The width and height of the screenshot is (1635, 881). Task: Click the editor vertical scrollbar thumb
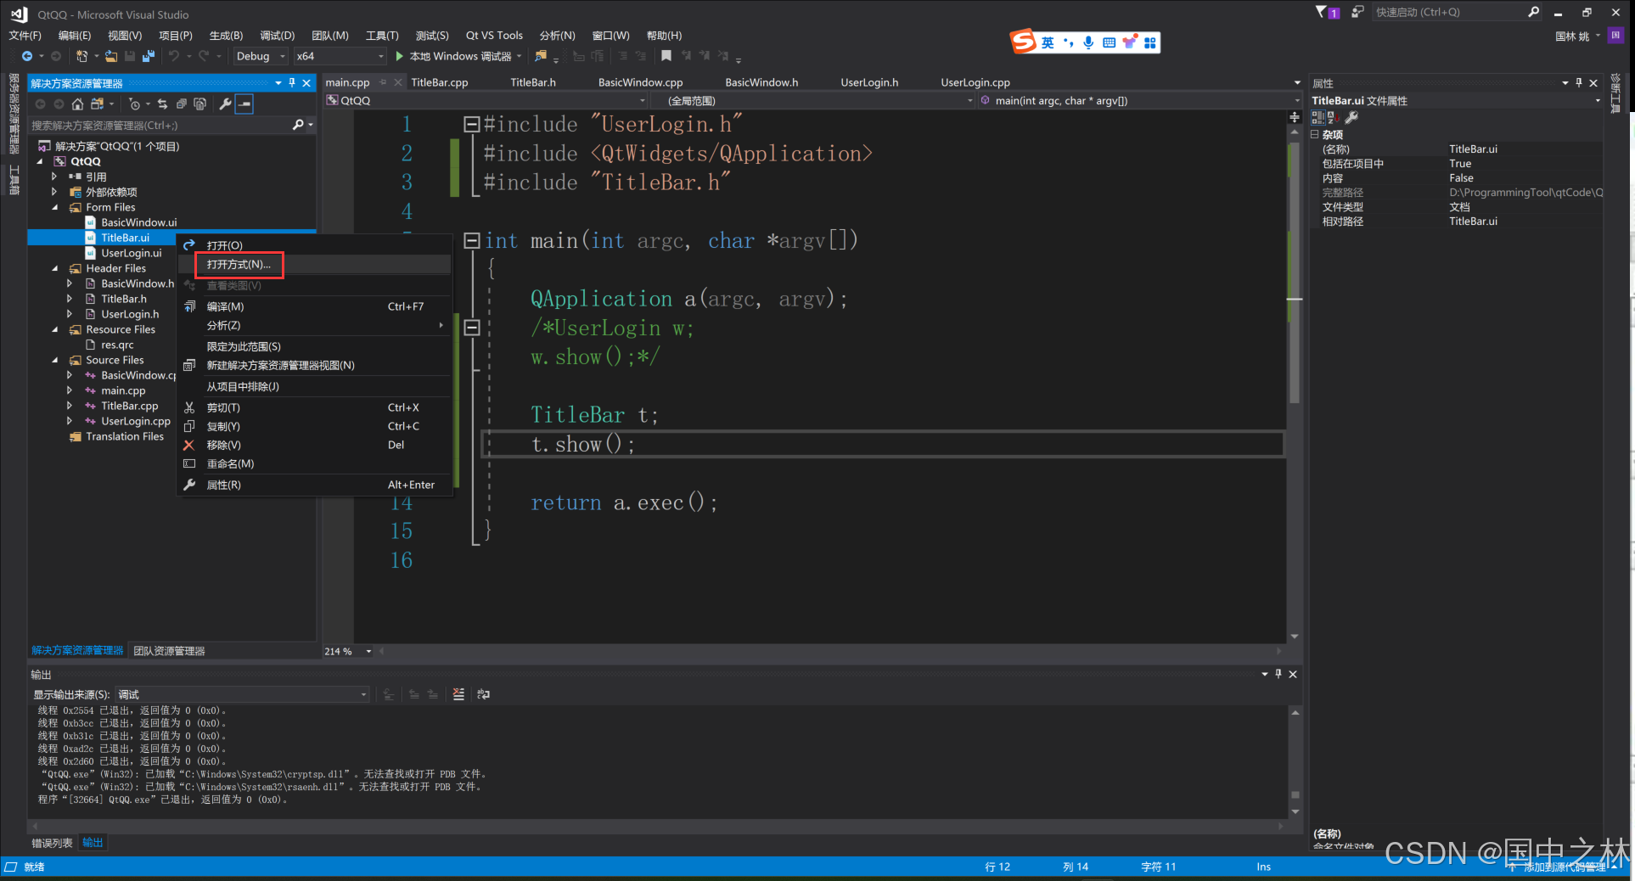(x=1295, y=272)
